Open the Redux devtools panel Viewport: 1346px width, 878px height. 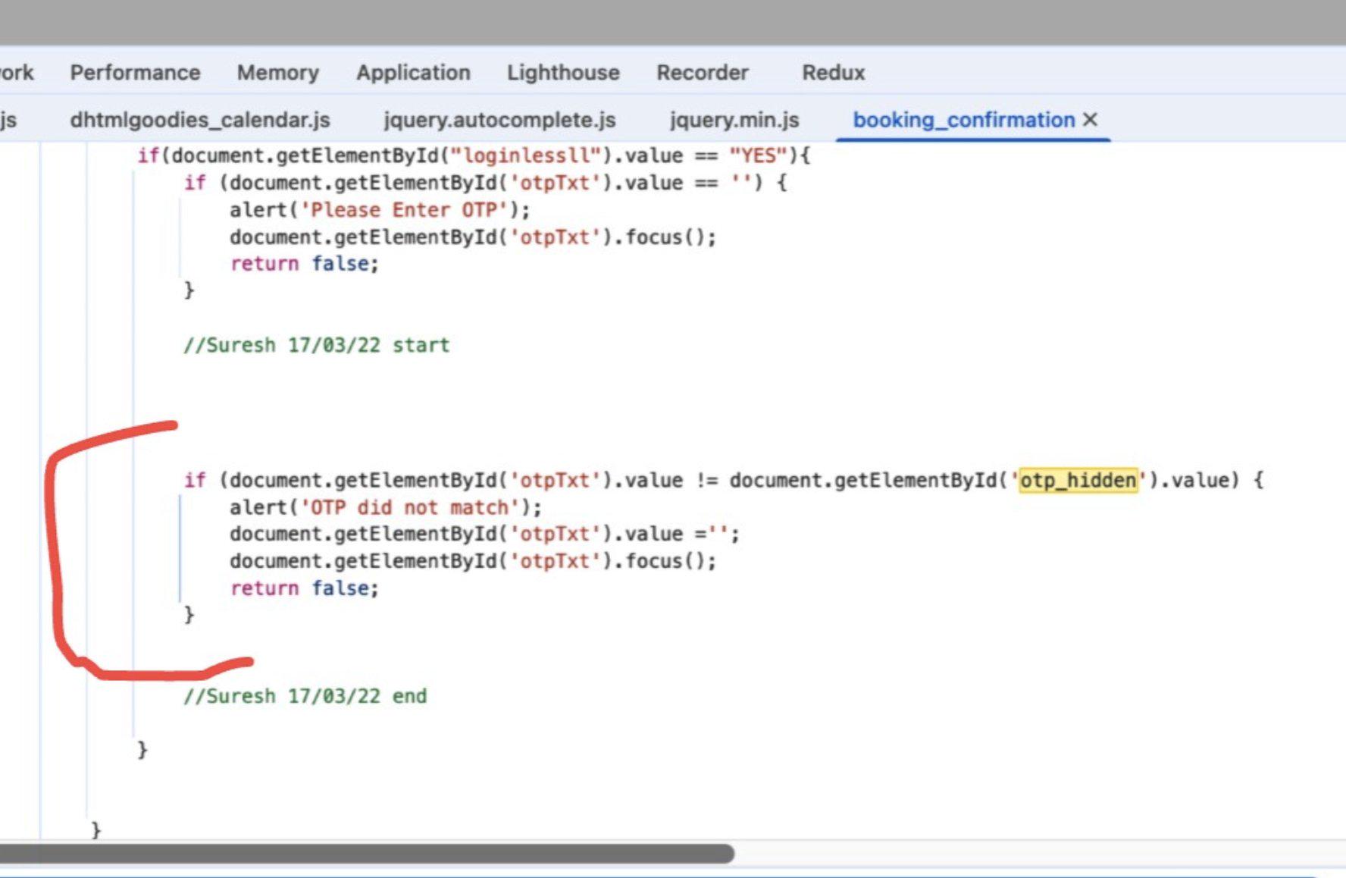click(x=834, y=72)
